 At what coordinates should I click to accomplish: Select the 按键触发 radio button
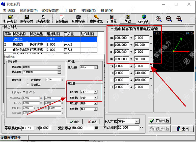pos(28,85)
